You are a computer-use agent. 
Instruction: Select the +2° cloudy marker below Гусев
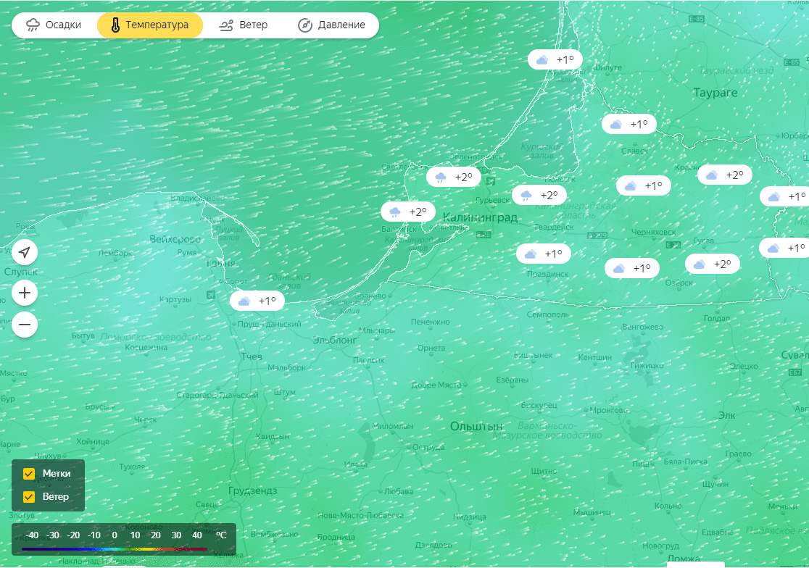(713, 264)
